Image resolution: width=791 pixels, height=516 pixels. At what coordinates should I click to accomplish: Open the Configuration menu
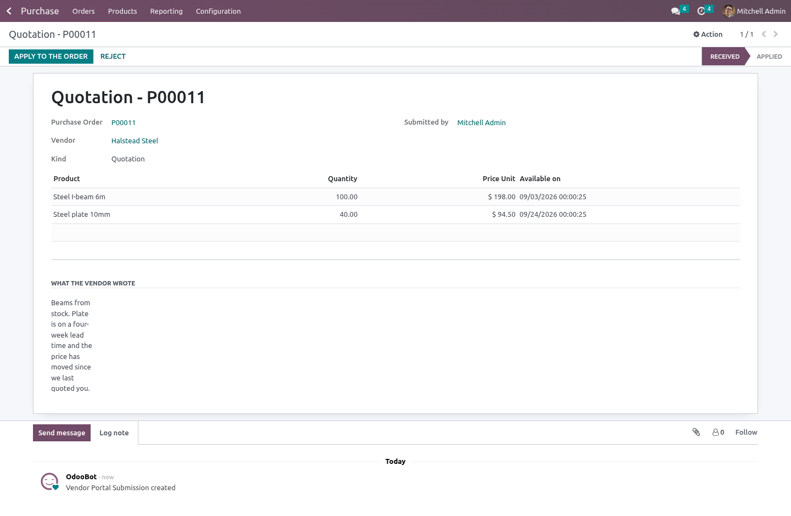pos(218,11)
